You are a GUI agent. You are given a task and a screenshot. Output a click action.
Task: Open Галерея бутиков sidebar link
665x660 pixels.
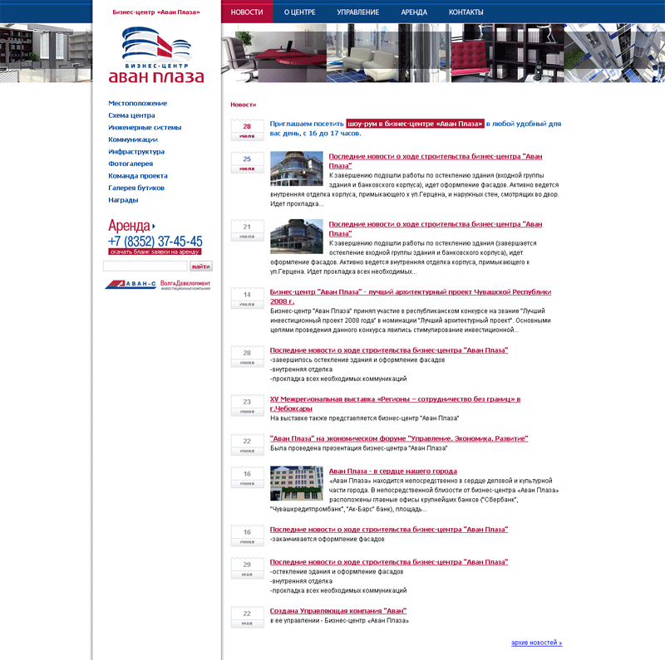pos(136,188)
